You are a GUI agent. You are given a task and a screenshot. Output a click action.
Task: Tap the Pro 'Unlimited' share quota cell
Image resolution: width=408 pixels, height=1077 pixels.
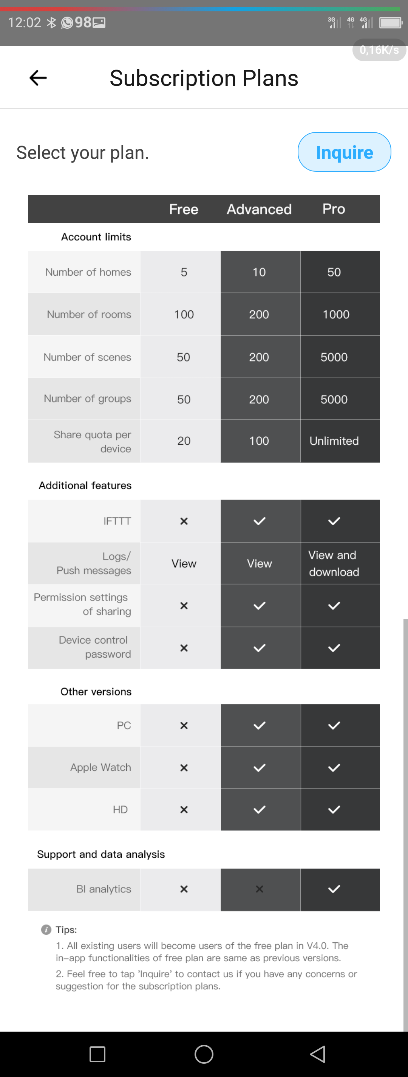click(334, 441)
